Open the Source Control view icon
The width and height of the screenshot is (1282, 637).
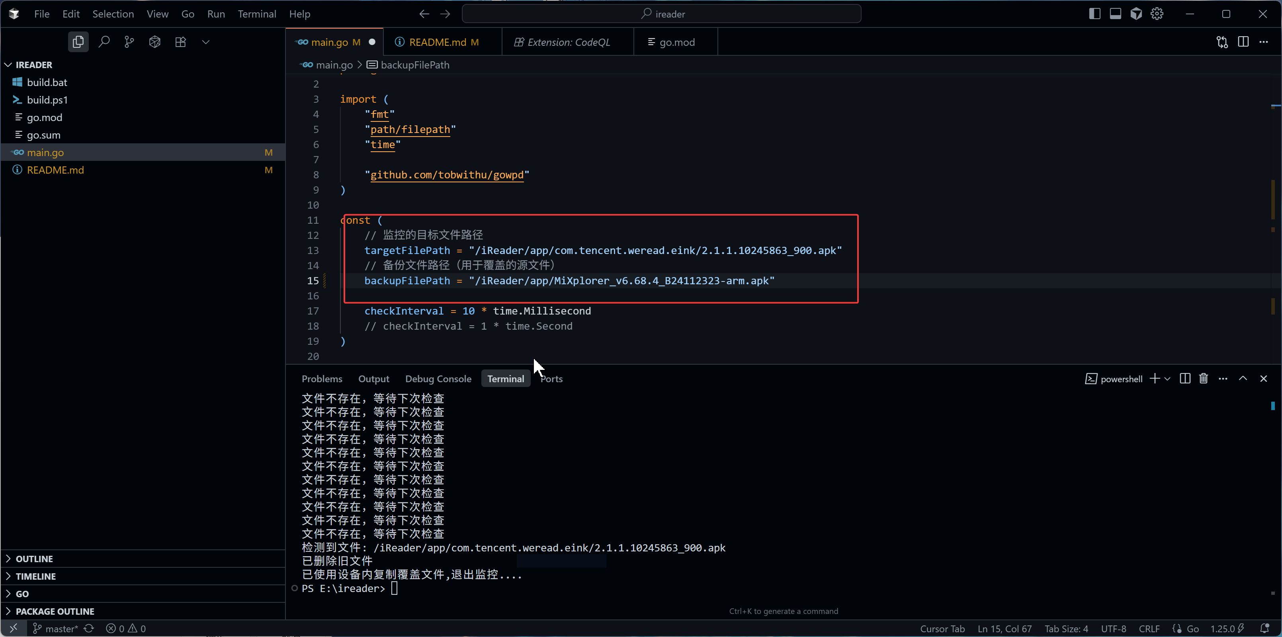(x=129, y=42)
